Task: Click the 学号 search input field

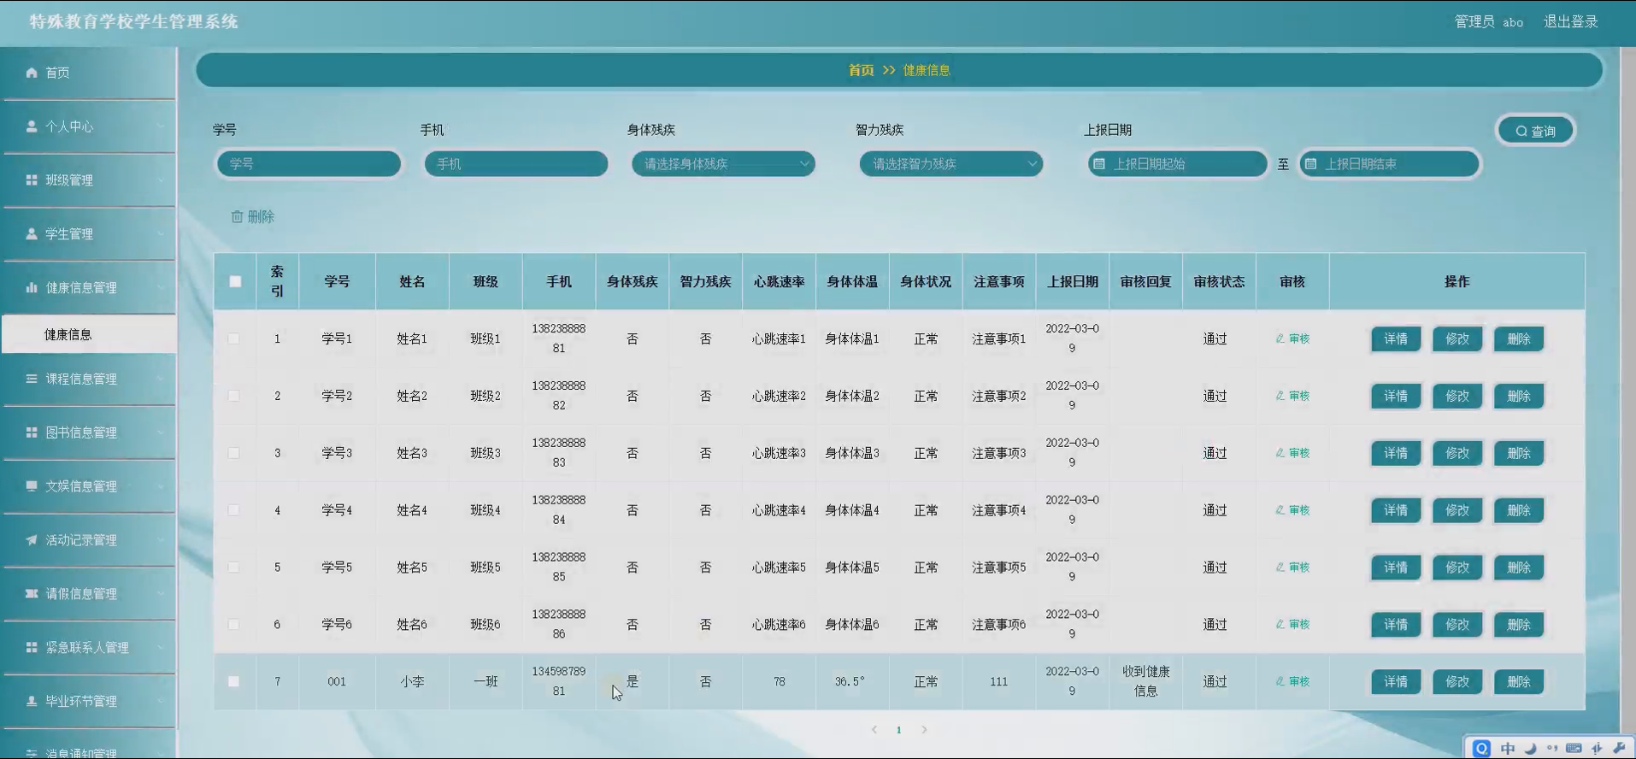Action: [309, 164]
